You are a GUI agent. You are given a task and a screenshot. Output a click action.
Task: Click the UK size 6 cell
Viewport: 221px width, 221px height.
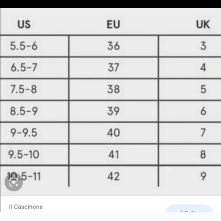pyautogui.click(x=190, y=111)
